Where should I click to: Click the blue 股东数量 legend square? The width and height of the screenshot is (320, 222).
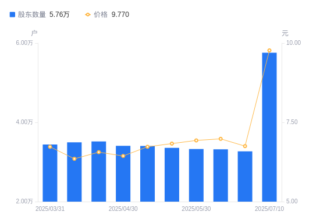12,15
